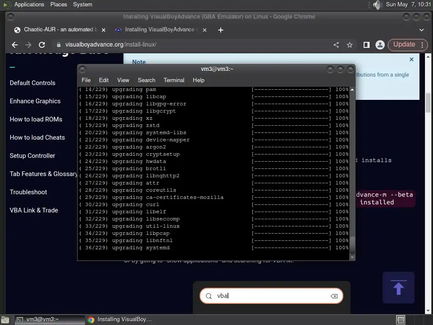Click the Chrome address bar URL
This screenshot has width=433, height=325.
pyautogui.click(x=111, y=44)
